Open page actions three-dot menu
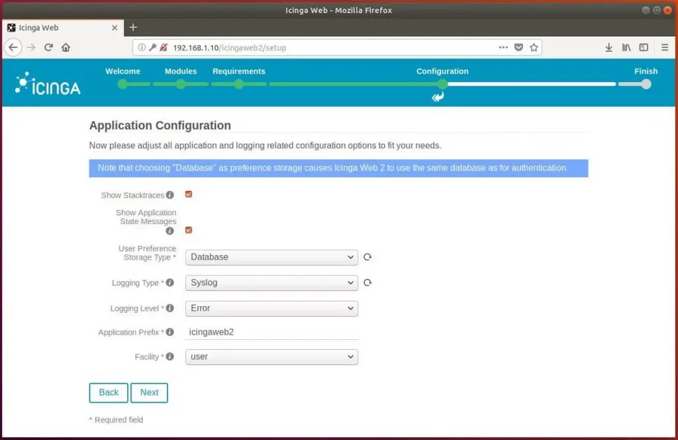Viewport: 678px width, 440px height. tap(503, 48)
